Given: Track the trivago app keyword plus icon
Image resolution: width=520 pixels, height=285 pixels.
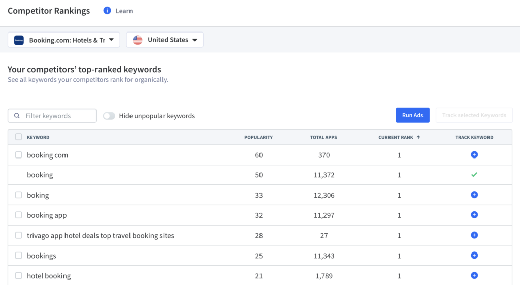Looking at the screenshot, I should [x=474, y=235].
